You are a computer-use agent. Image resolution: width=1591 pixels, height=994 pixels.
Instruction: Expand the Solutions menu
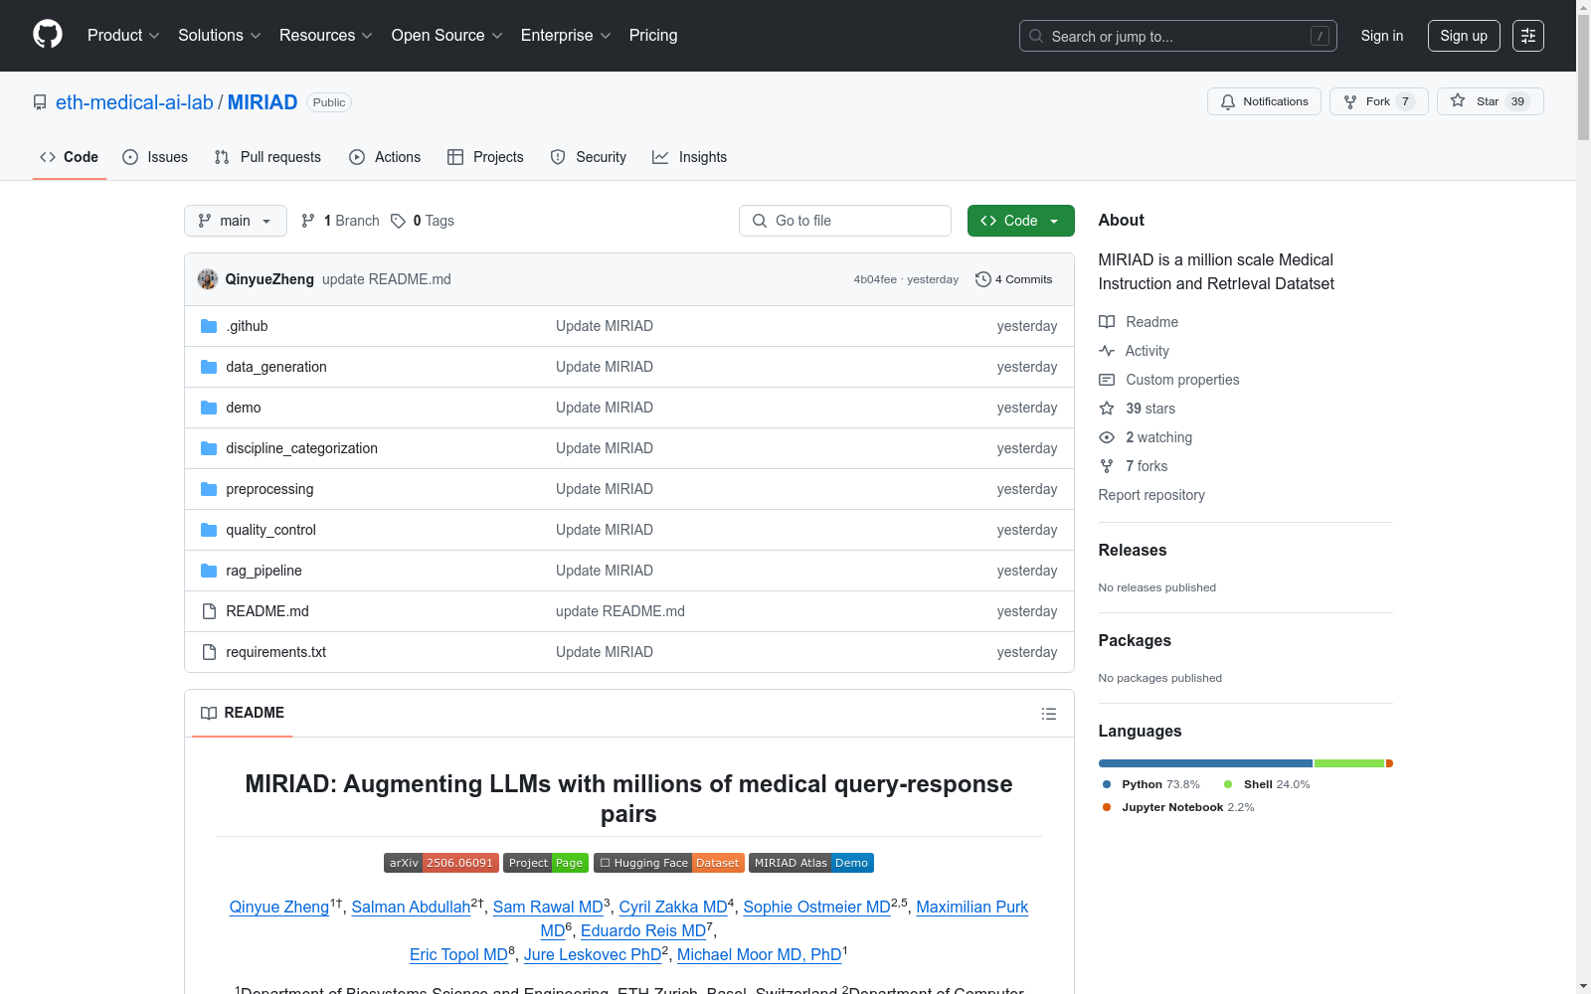[x=220, y=36]
